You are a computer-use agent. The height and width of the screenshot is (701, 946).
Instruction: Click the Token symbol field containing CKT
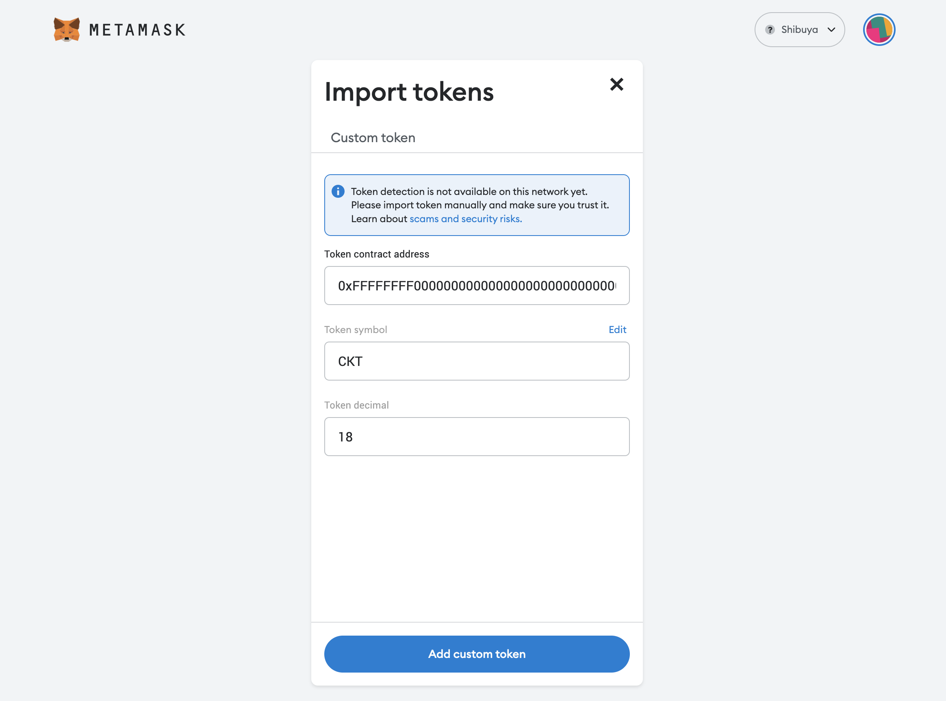476,361
